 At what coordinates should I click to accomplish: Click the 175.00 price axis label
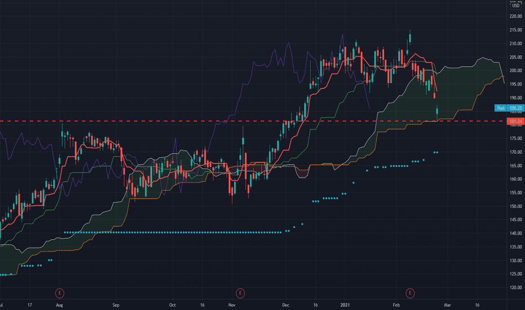tap(515, 139)
